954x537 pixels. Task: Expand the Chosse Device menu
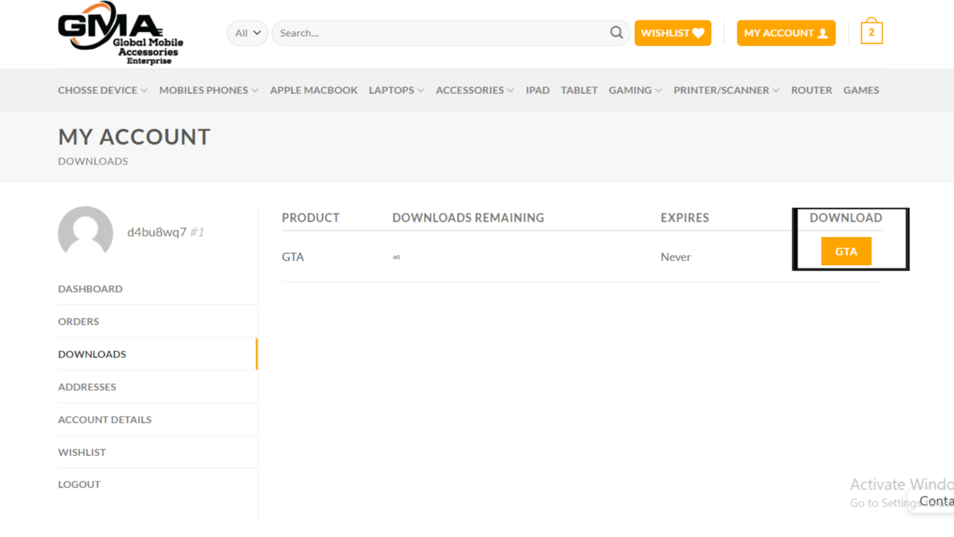[x=102, y=90]
